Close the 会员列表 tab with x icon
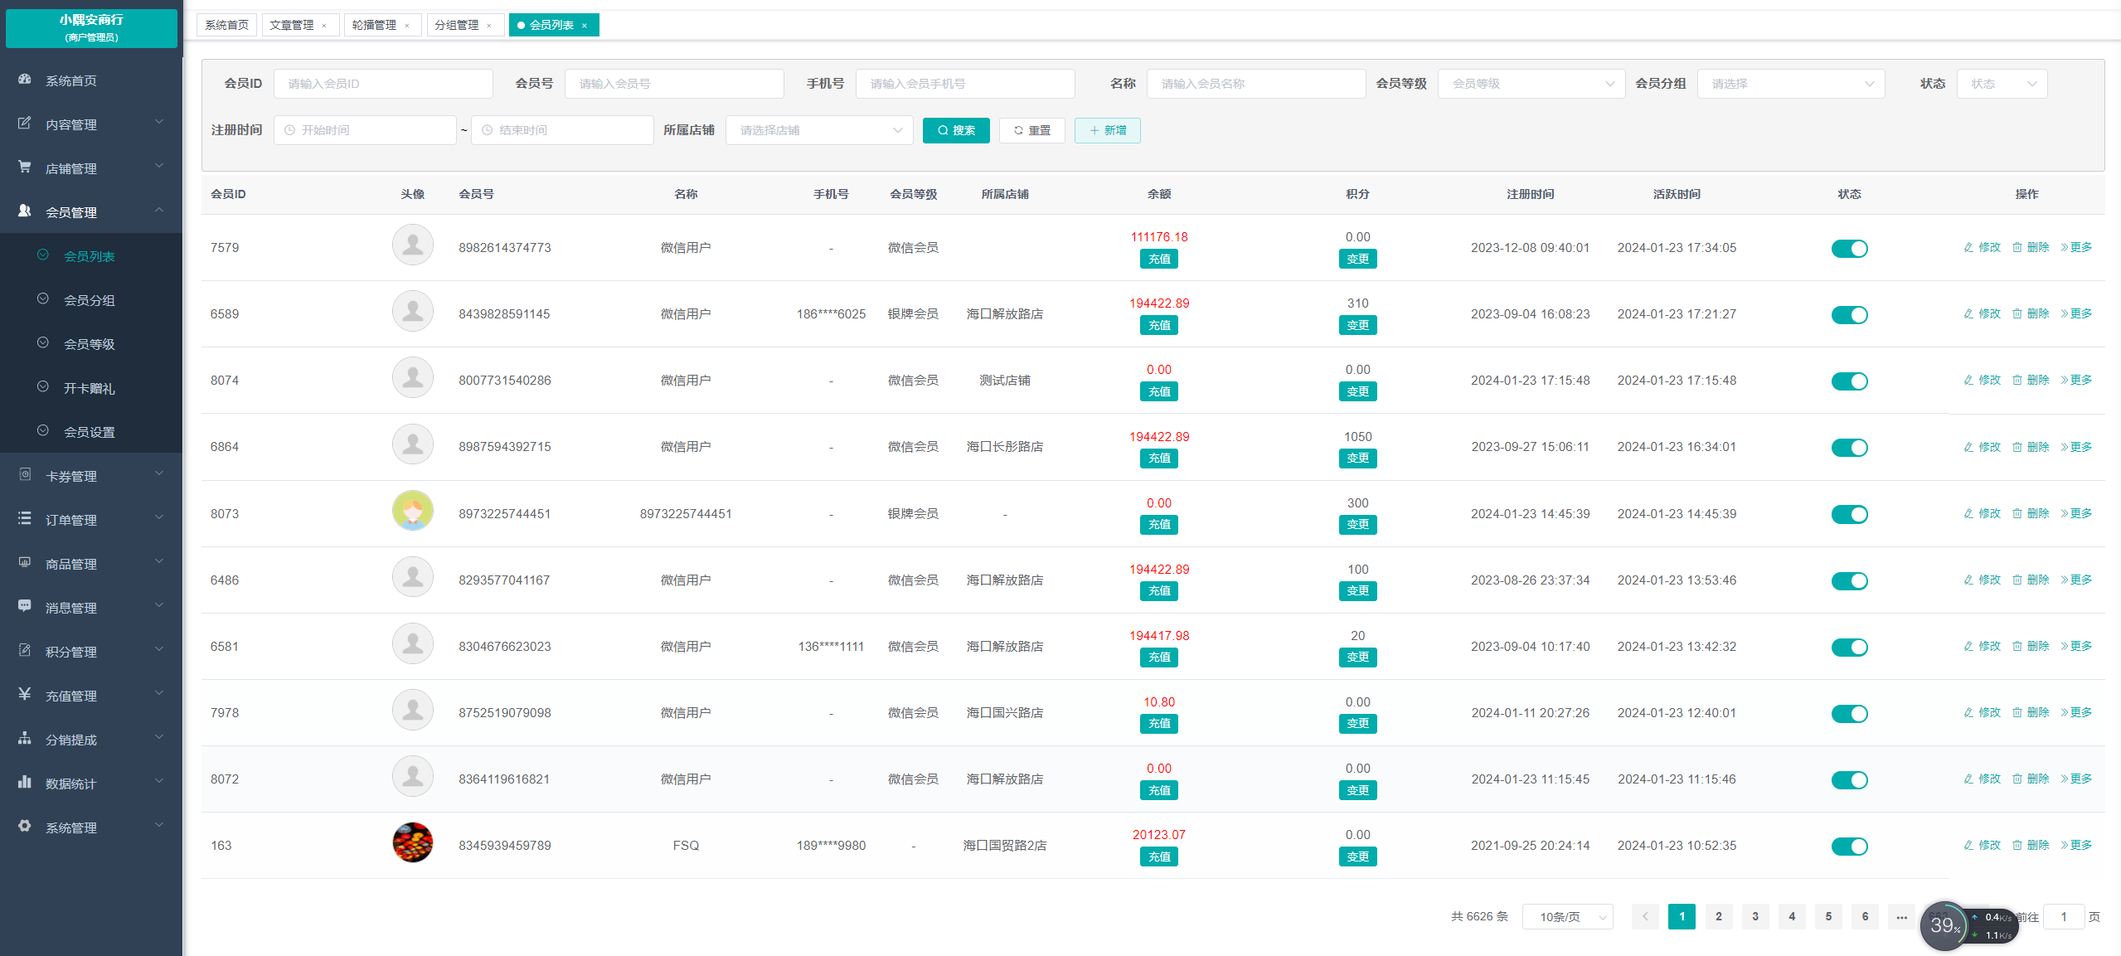Image resolution: width=2121 pixels, height=956 pixels. (585, 26)
